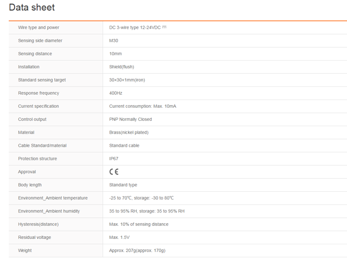
Task: Click the Data sheet heading
Action: (31, 8)
